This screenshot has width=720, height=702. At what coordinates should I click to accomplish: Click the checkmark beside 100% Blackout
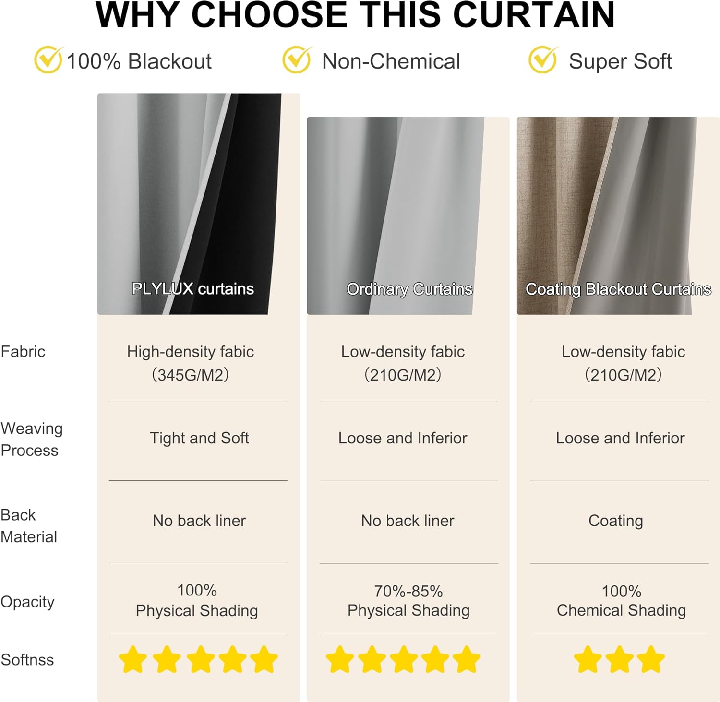[48, 60]
